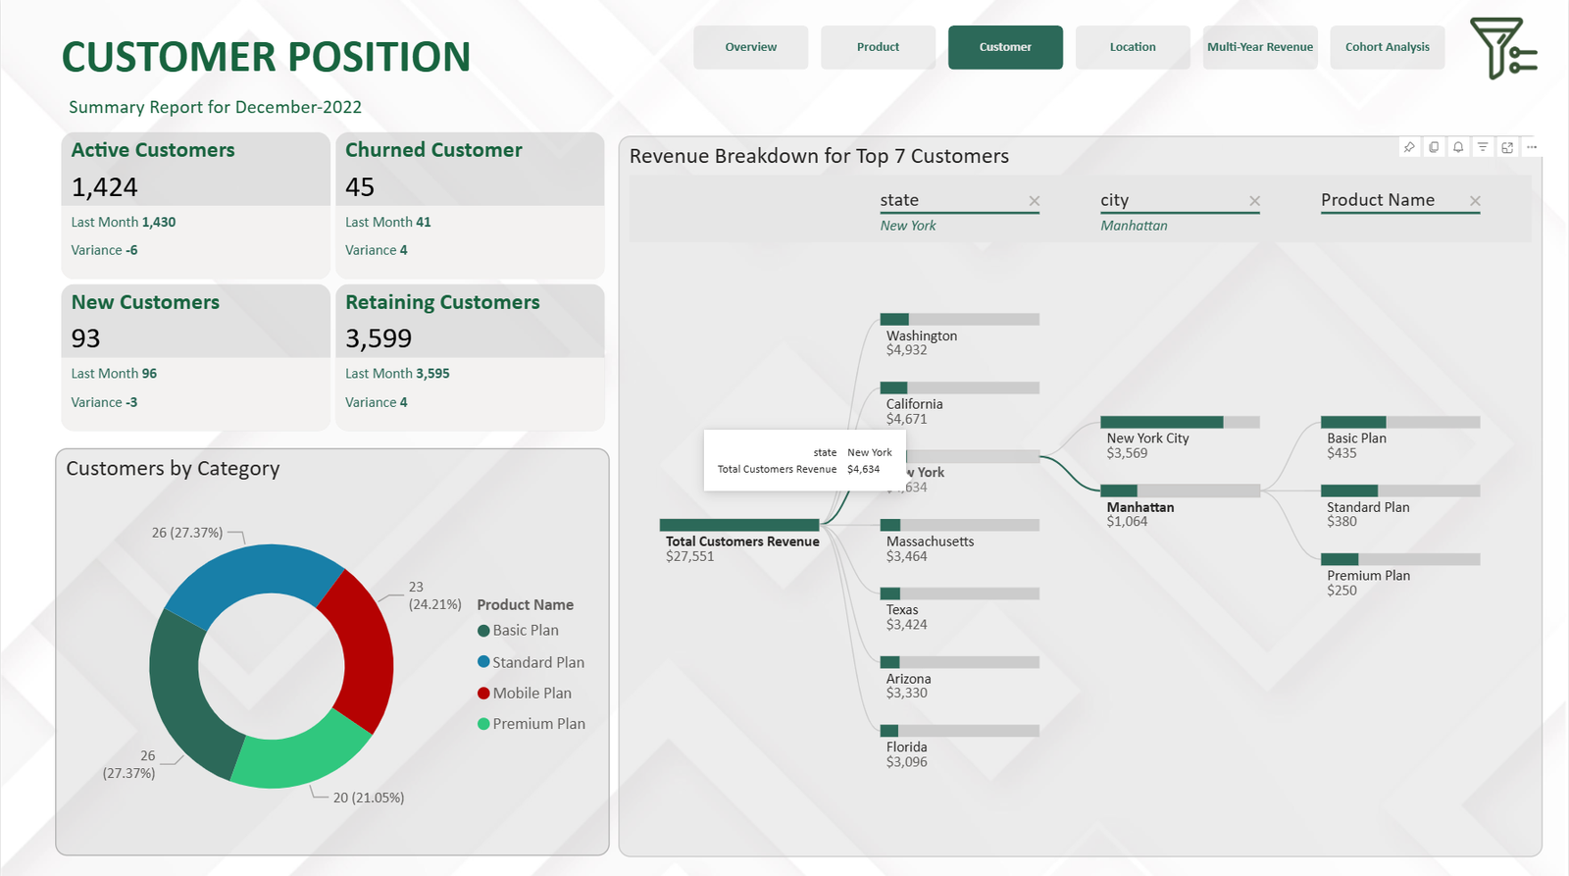Image resolution: width=1569 pixels, height=876 pixels.
Task: Open the Cohort Analysis tab
Action: [x=1387, y=47]
